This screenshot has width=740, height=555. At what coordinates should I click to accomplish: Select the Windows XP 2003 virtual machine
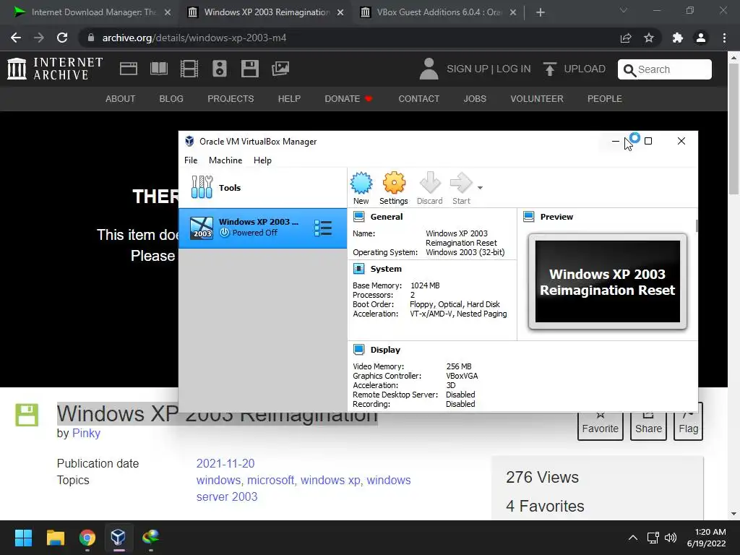coord(262,228)
